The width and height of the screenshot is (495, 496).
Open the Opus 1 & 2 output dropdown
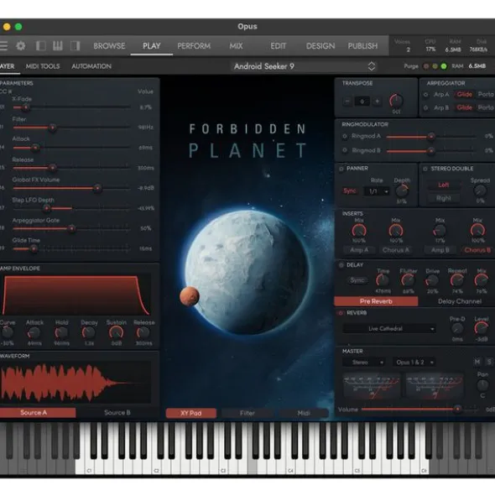(x=414, y=363)
